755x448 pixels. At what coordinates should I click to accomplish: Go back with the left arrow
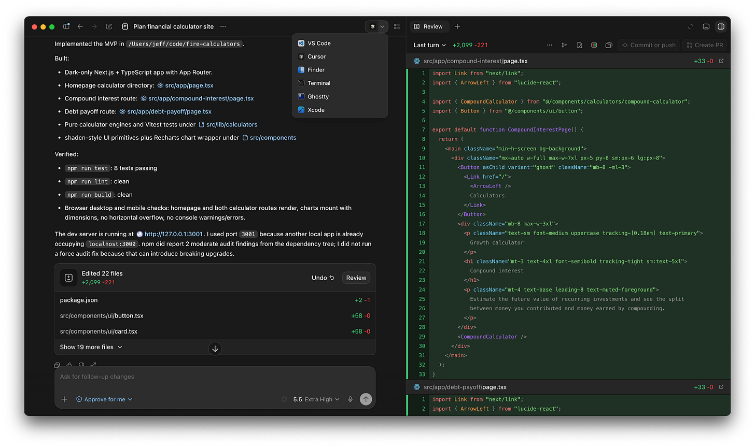click(80, 26)
